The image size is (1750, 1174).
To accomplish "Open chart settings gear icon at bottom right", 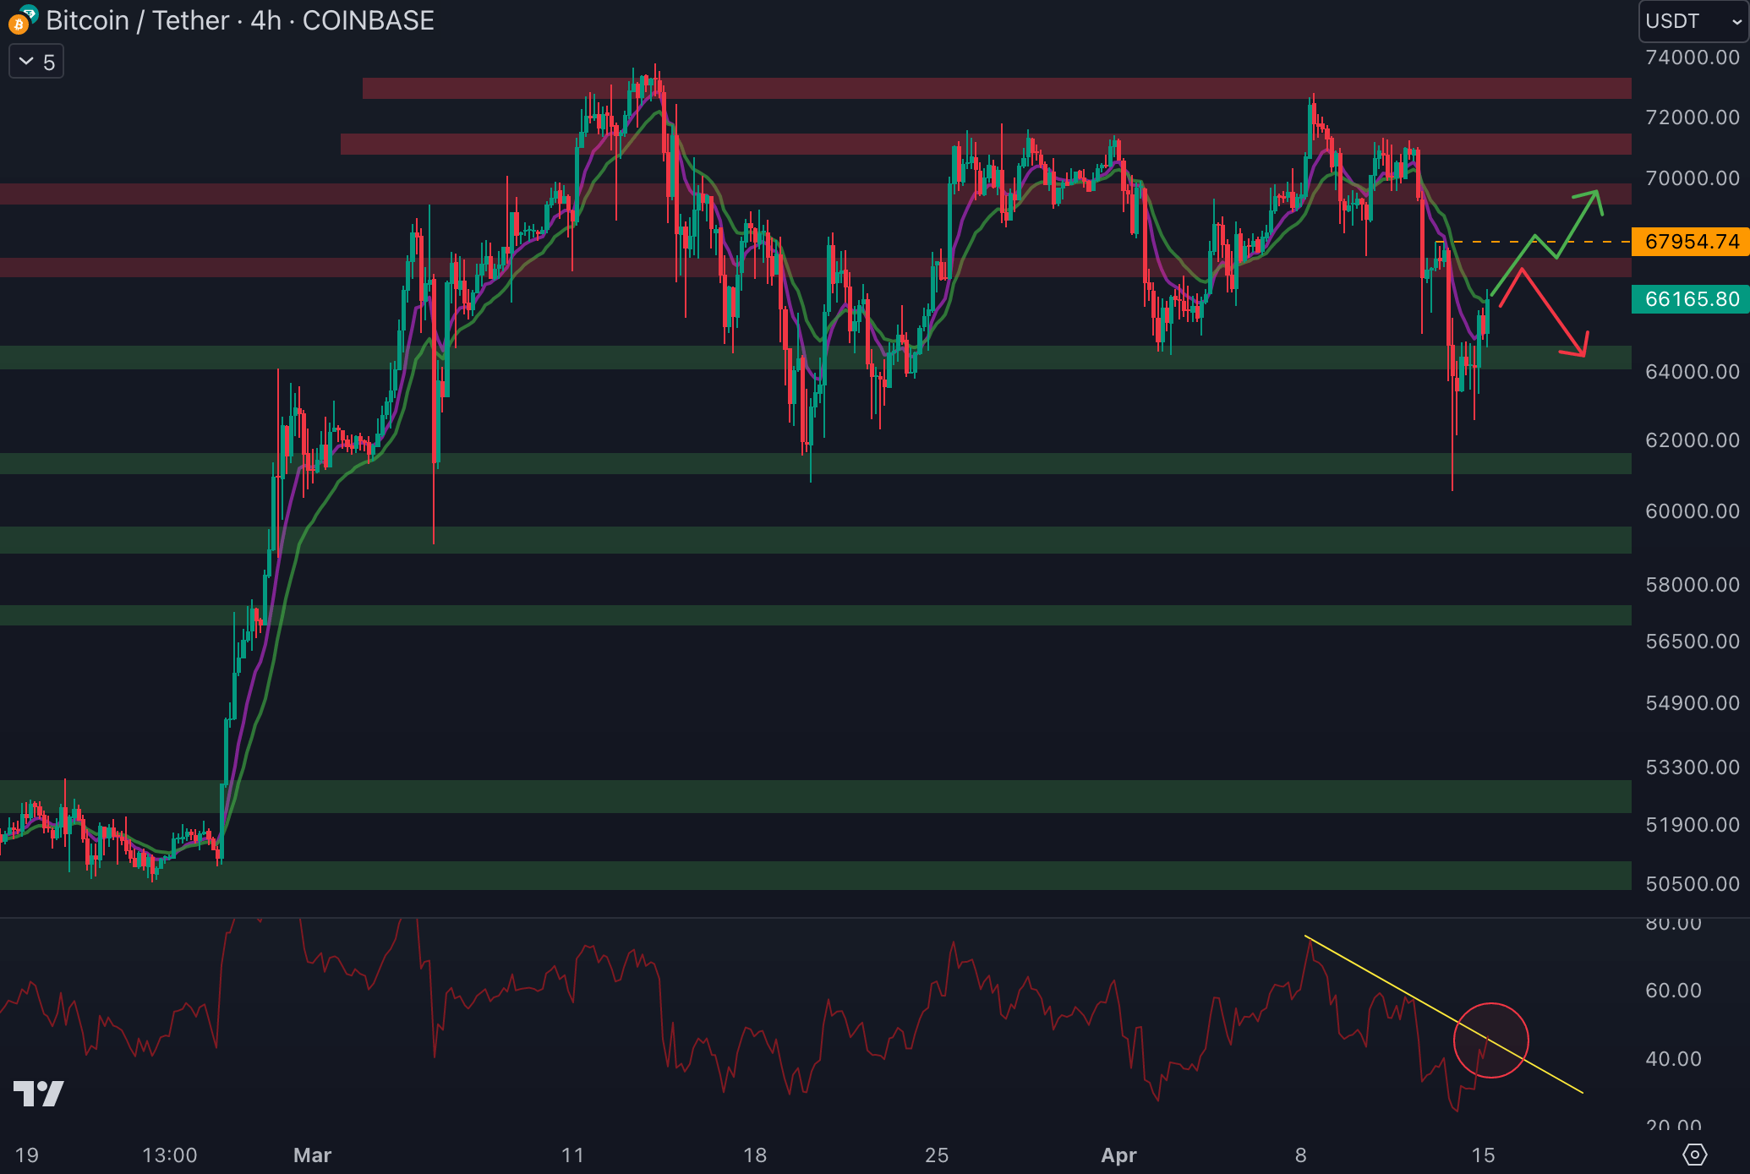I will pyautogui.click(x=1694, y=1154).
